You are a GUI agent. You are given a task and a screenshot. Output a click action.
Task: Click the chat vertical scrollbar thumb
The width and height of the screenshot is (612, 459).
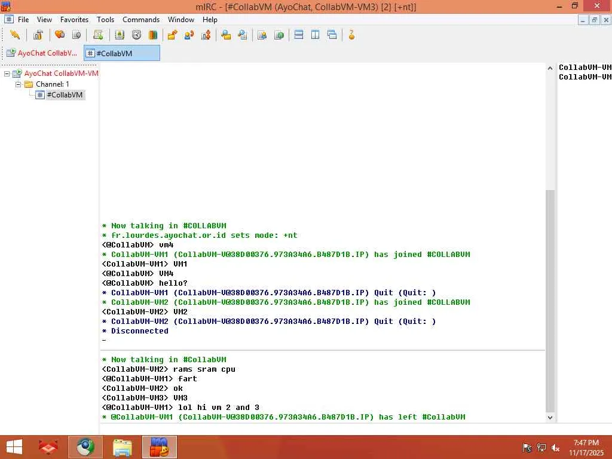point(550,301)
